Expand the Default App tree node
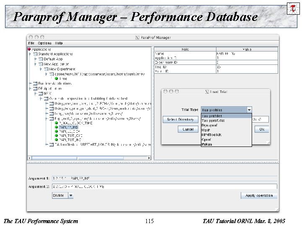 click(x=35, y=59)
